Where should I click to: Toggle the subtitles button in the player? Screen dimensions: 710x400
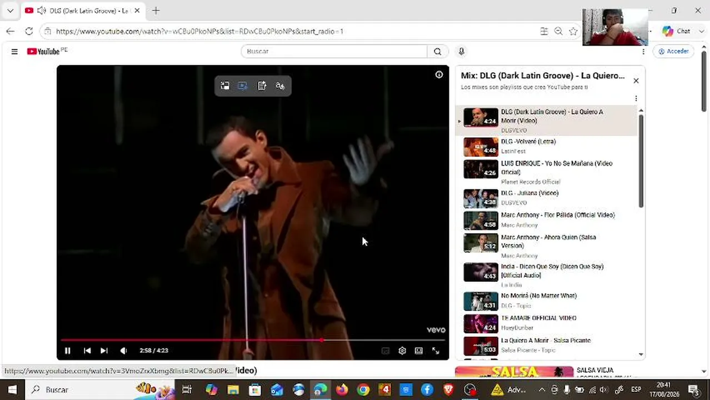385,351
